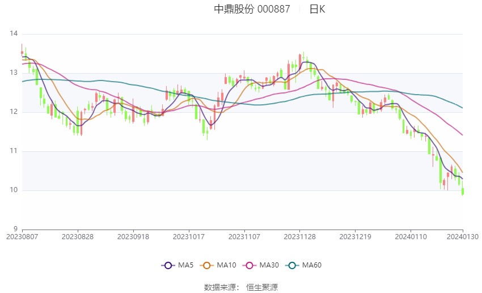482x293 pixels.
Task: Click y-axis value 9
Action: [15, 229]
